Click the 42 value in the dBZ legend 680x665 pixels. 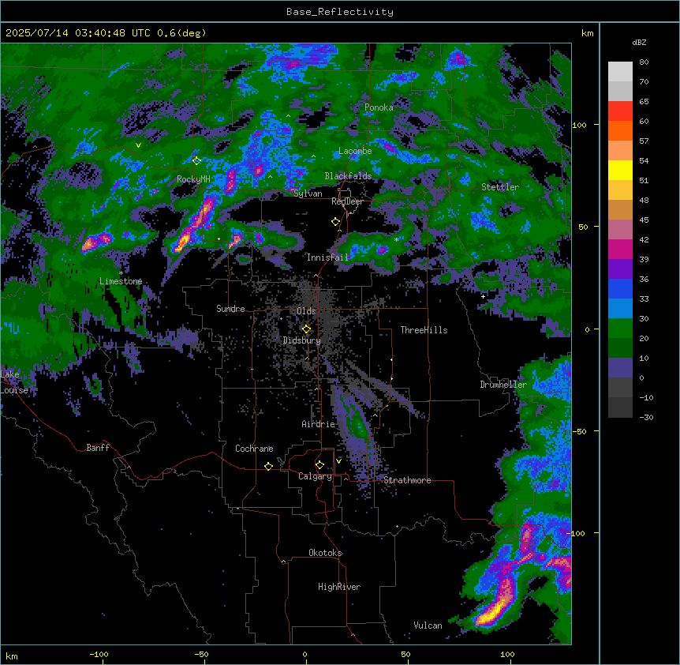tap(644, 239)
